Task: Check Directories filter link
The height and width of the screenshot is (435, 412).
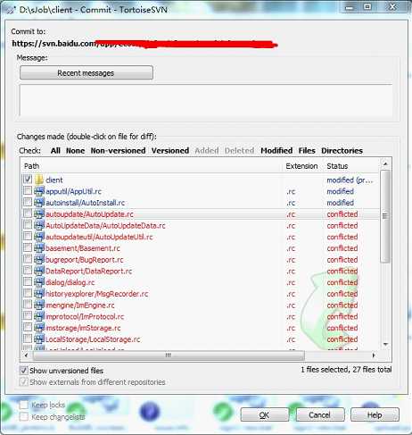Action: coord(342,151)
